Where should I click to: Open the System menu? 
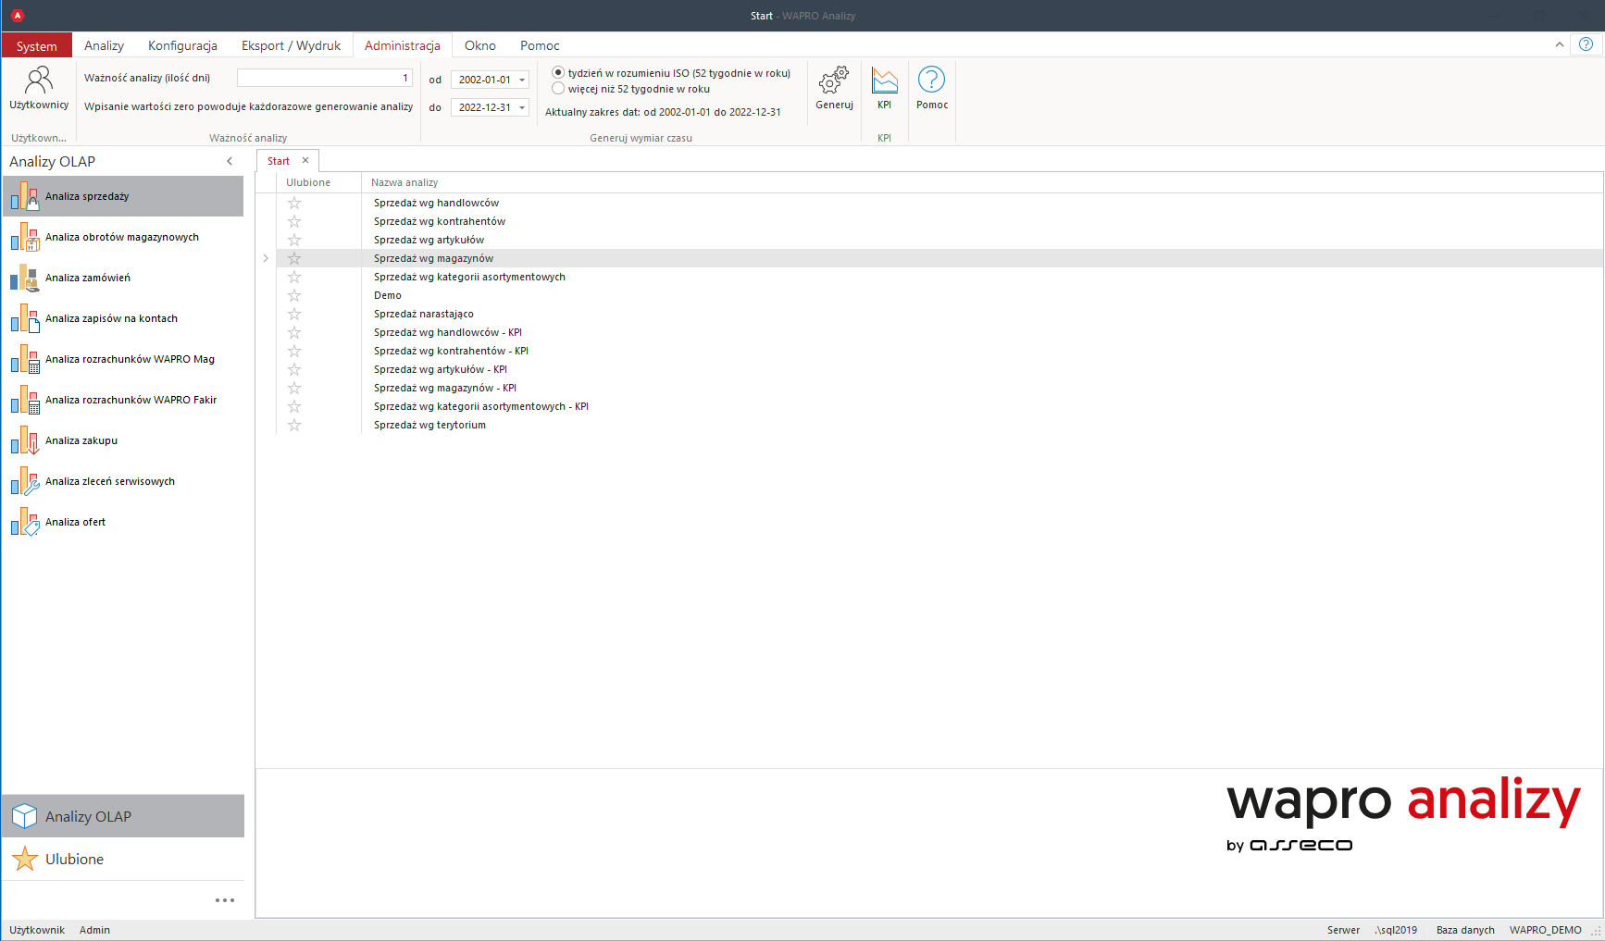(37, 45)
